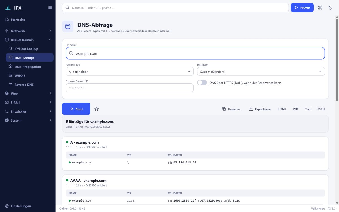Click the Einstellungen gear icon
This screenshot has height=212, width=339.
click(x=7, y=206)
